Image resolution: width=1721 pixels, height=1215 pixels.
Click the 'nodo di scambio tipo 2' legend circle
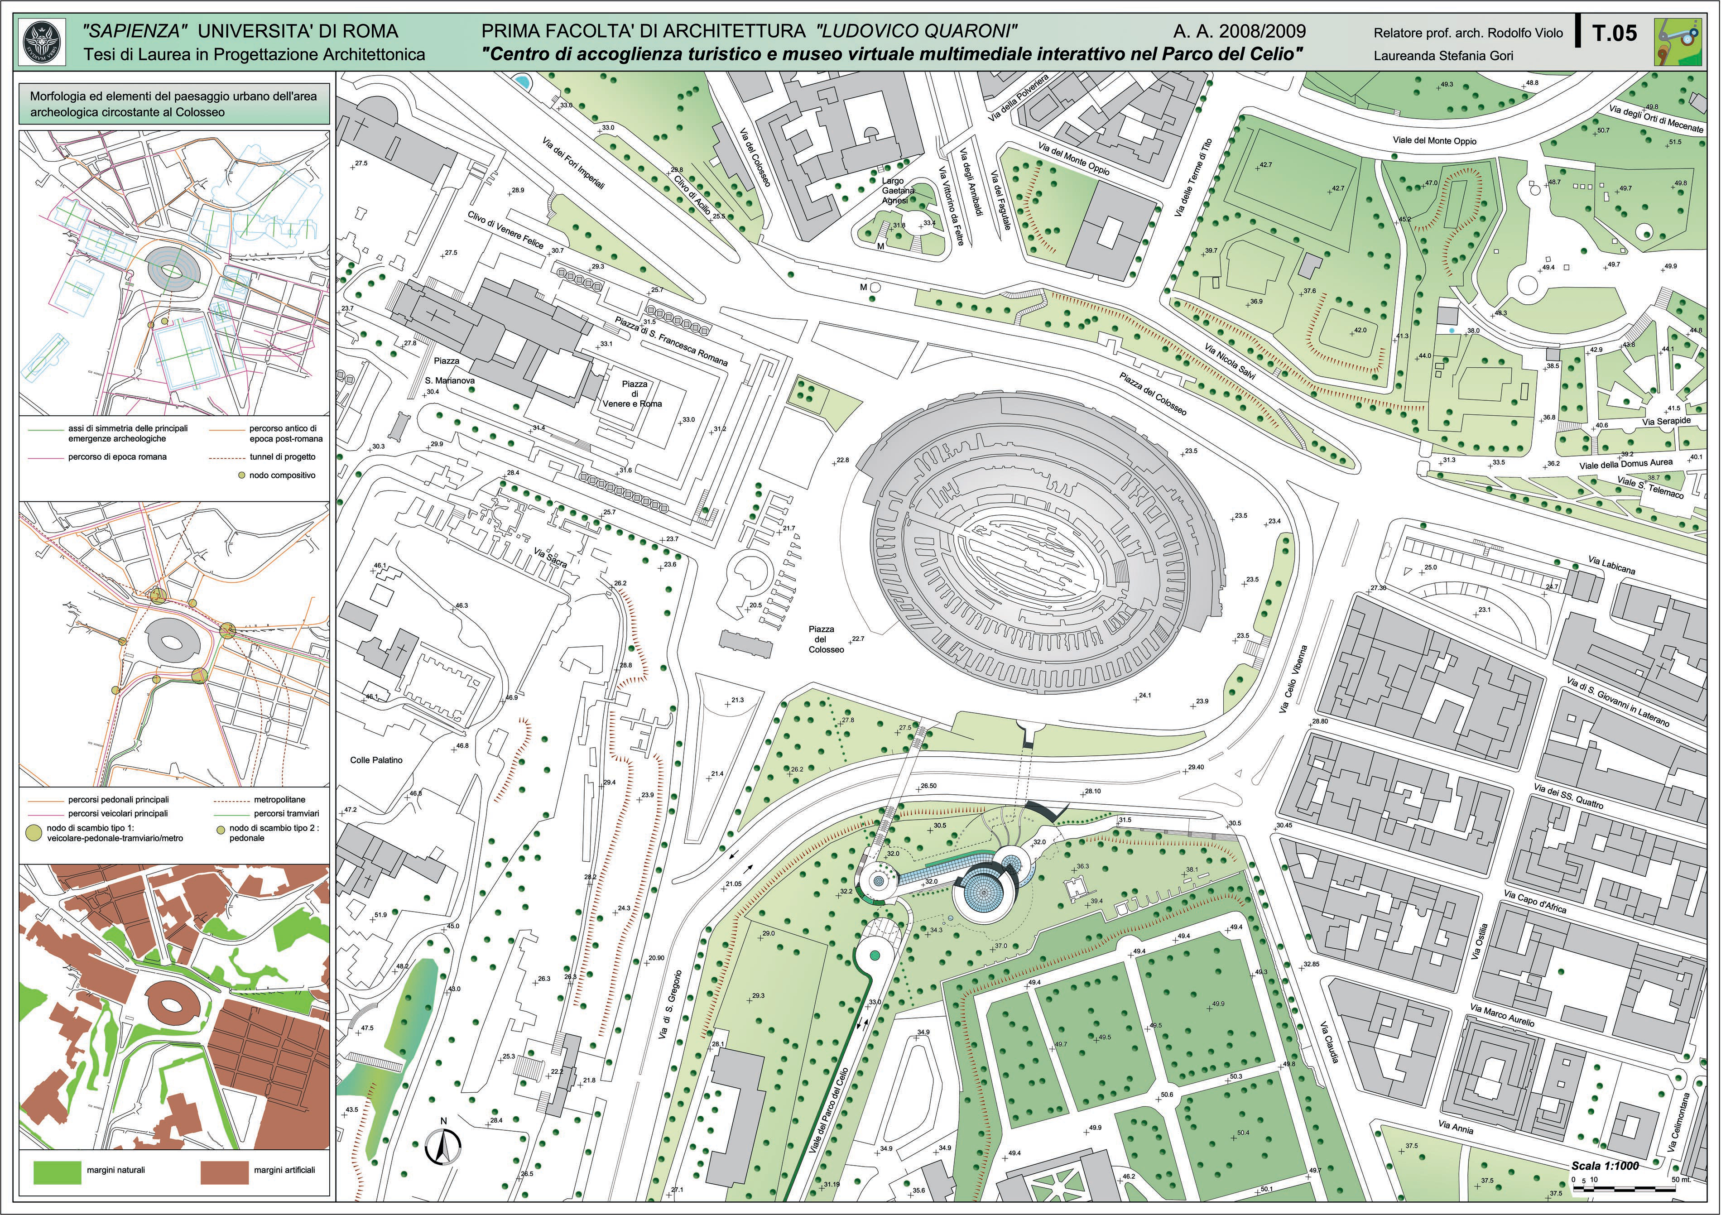(x=221, y=830)
